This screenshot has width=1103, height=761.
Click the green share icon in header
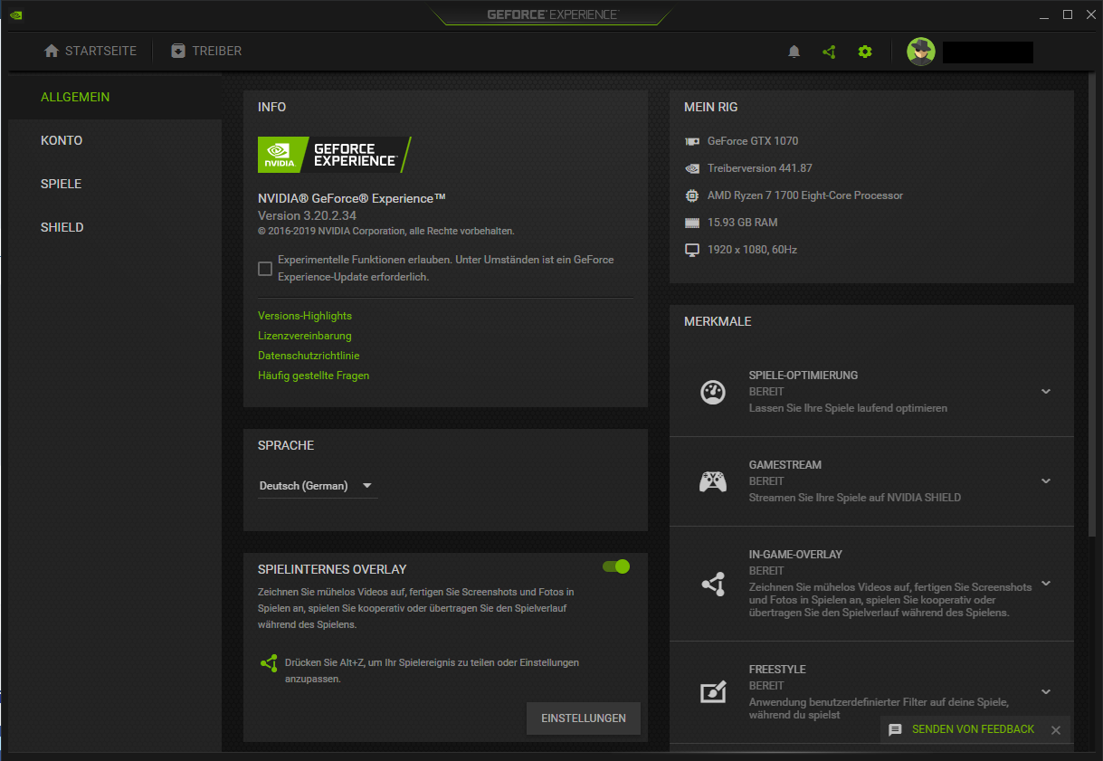point(829,52)
